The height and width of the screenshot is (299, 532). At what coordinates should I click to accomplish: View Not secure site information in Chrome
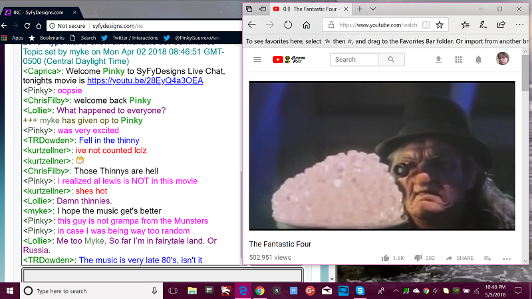point(67,26)
